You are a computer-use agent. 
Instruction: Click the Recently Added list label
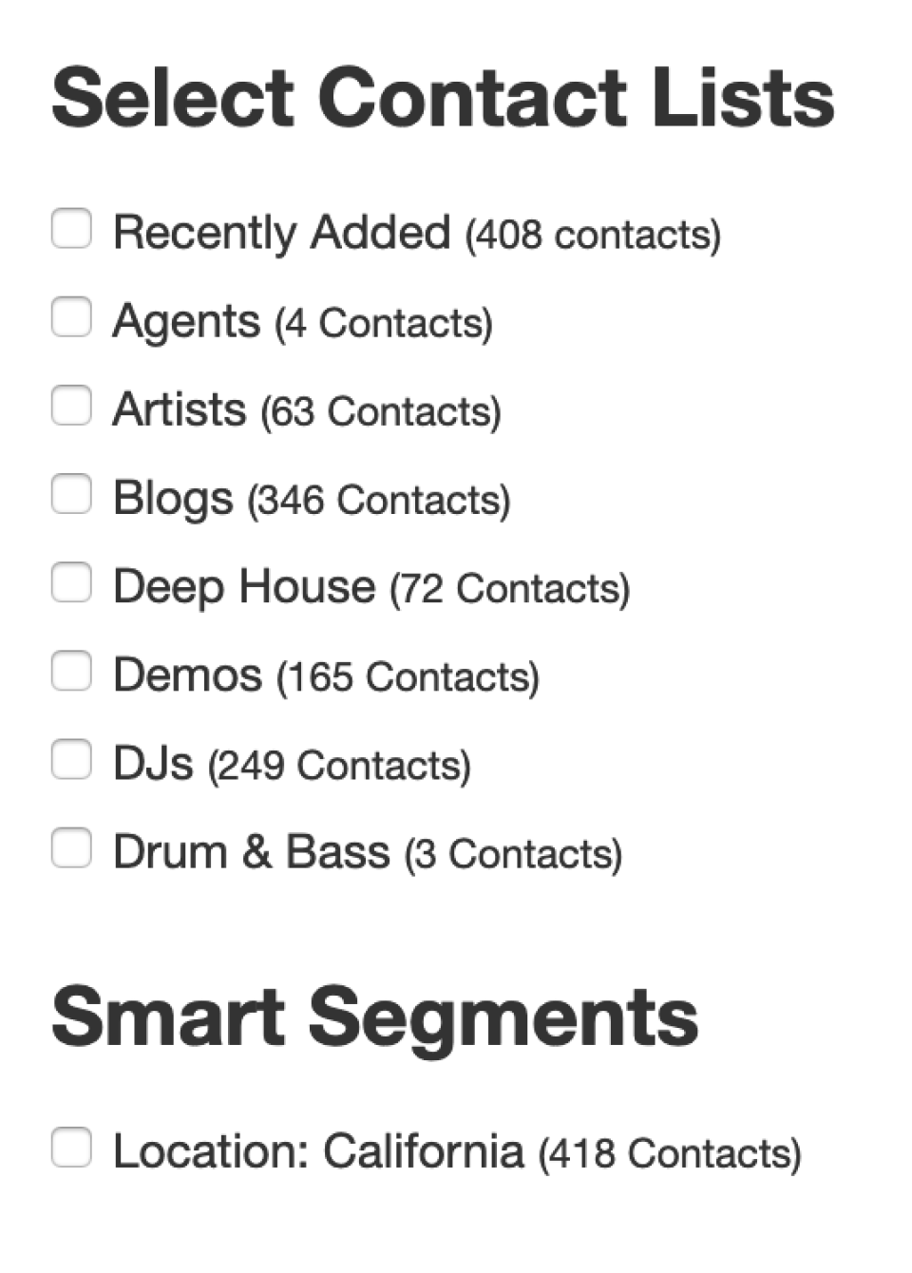point(281,231)
